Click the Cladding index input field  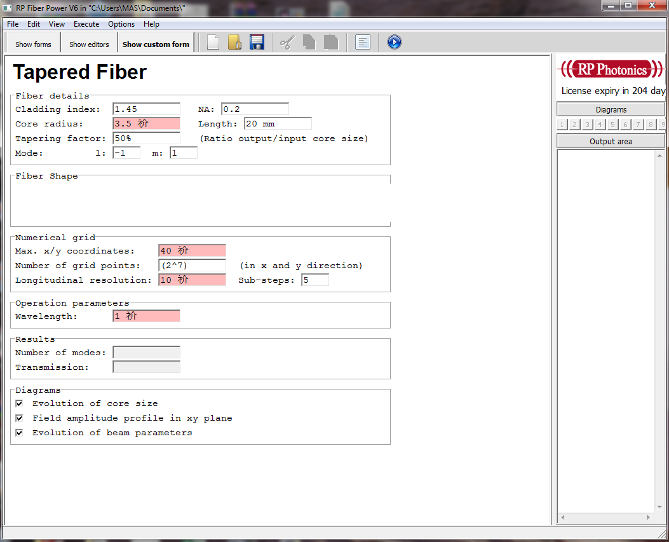click(146, 109)
